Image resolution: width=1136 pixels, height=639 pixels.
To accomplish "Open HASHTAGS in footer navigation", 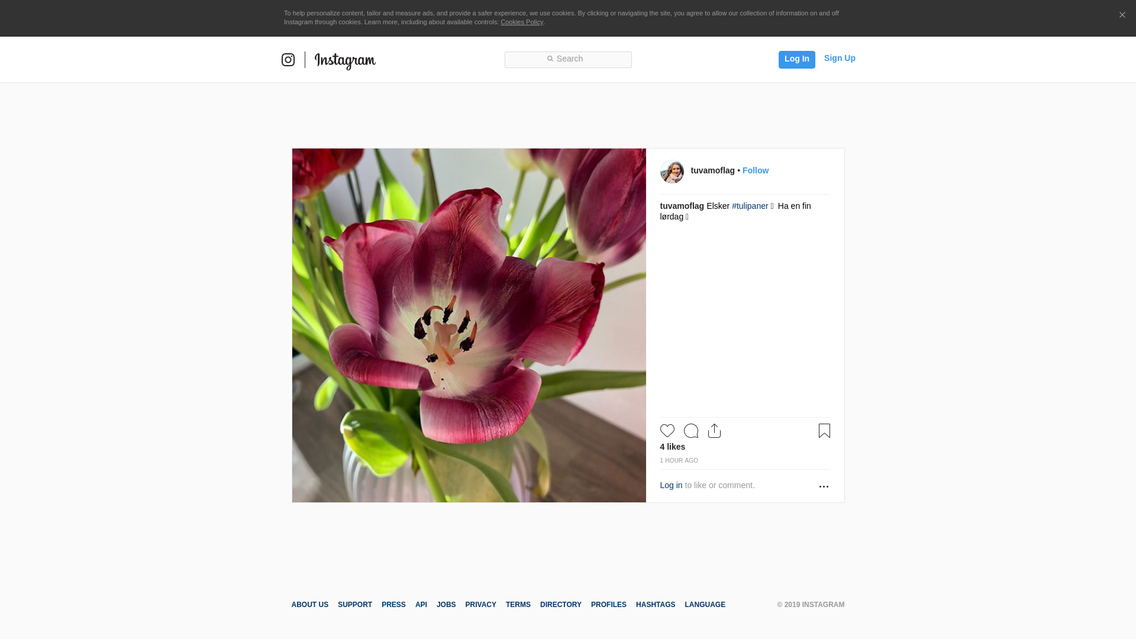I will (655, 605).
